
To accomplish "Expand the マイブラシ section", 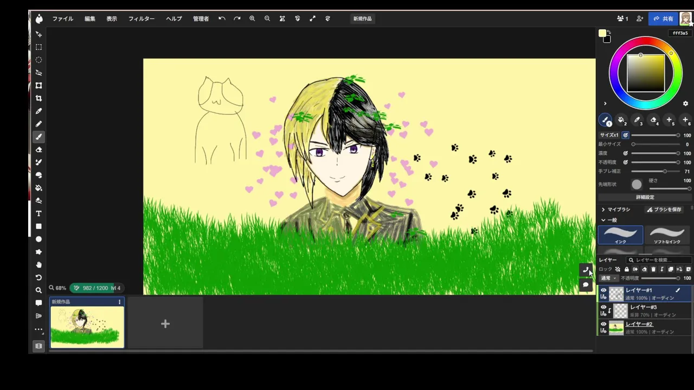I will (615, 210).
